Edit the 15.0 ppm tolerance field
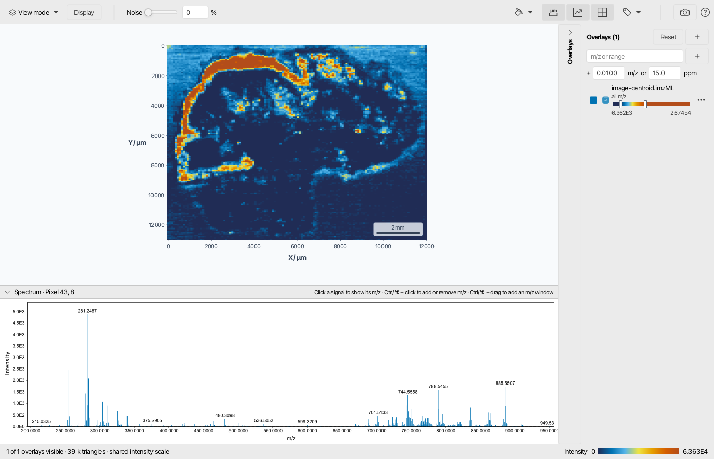This screenshot has width=714, height=459. [665, 73]
